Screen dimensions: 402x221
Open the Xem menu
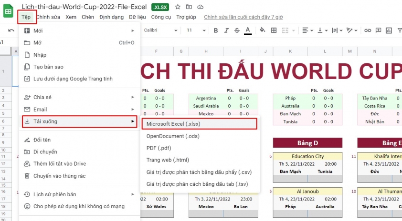71,17
